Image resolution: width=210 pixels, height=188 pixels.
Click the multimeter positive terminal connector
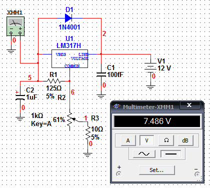118,174
